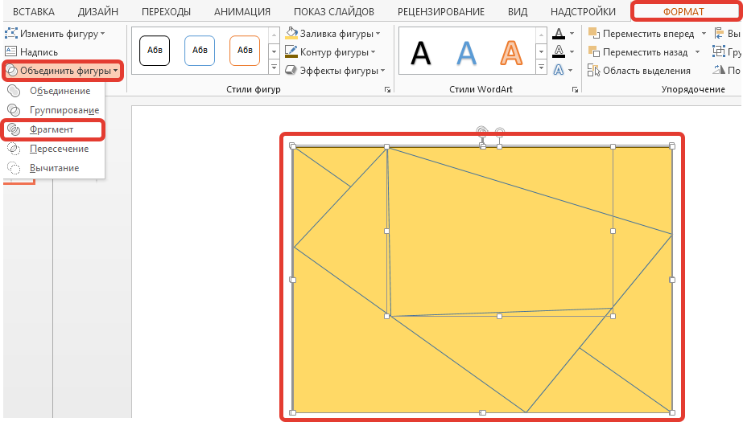The height and width of the screenshot is (422, 743).
Task: Show the previous row of WordArt styles
Action: (x=542, y=35)
